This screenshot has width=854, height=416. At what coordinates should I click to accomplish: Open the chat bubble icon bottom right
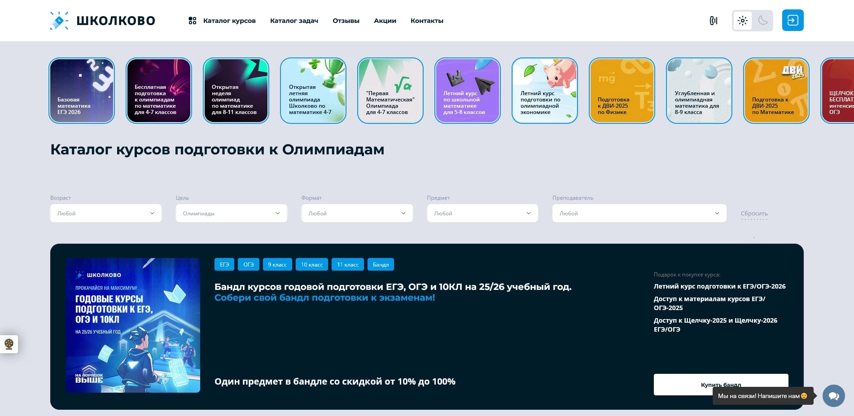pos(833,396)
